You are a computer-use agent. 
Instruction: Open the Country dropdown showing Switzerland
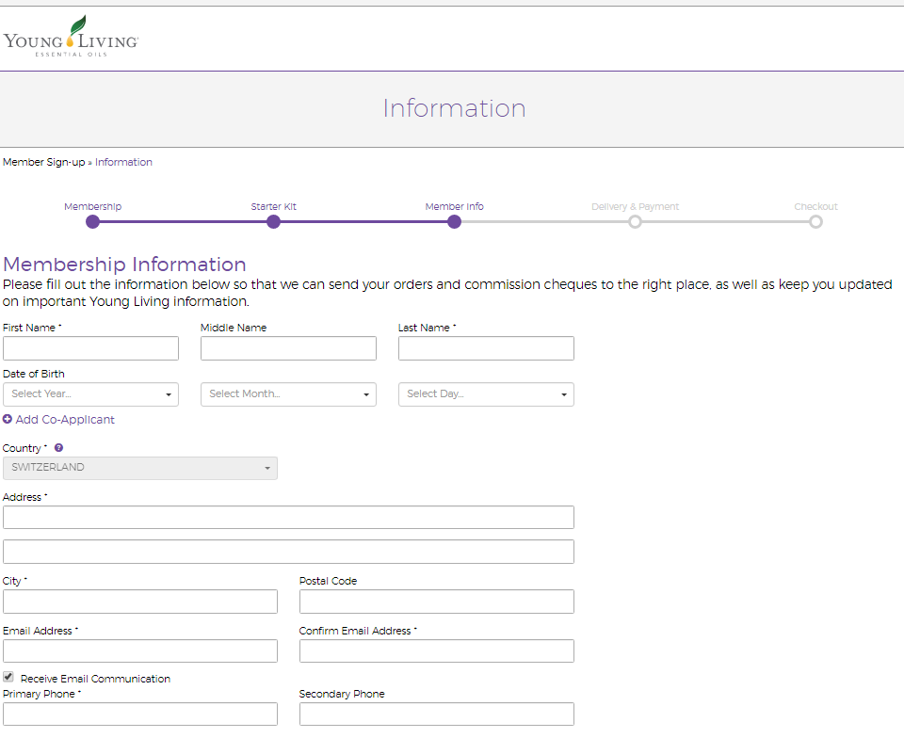(140, 468)
